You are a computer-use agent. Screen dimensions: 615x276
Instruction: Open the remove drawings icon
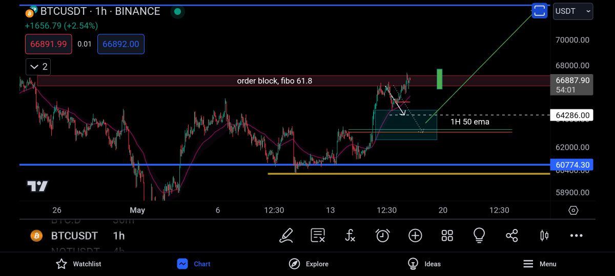point(318,236)
